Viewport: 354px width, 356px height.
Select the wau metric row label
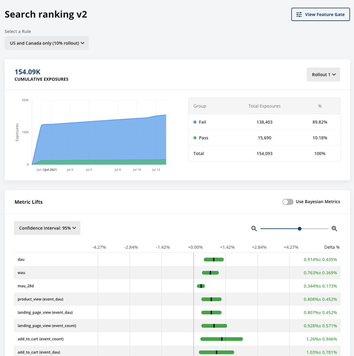click(x=21, y=273)
